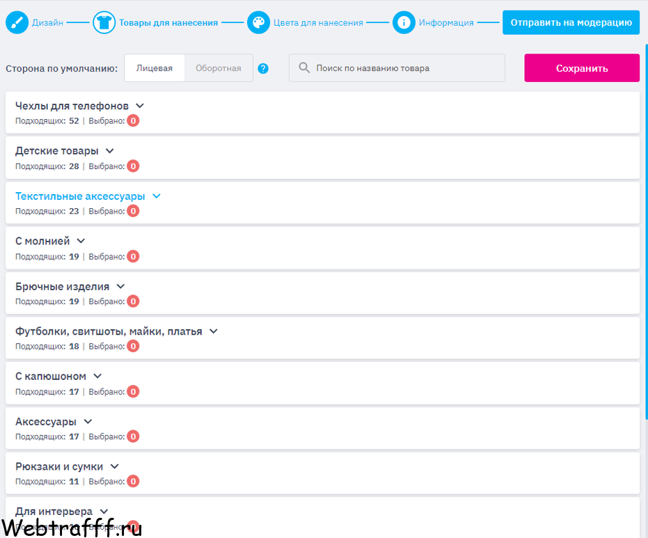Screen dimensions: 648x538
Task: Open the Цвета для нанесения step
Action: 318,23
